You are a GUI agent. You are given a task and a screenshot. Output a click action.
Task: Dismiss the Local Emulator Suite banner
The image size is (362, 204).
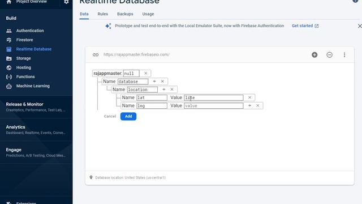tap(360, 26)
